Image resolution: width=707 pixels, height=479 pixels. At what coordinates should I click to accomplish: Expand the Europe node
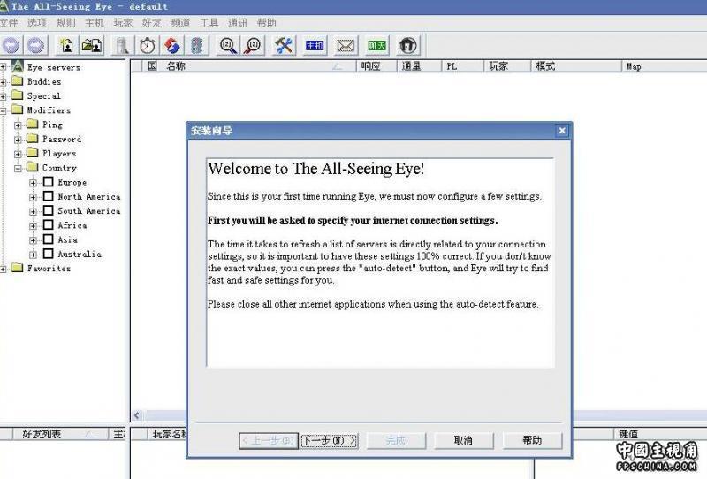tap(33, 183)
